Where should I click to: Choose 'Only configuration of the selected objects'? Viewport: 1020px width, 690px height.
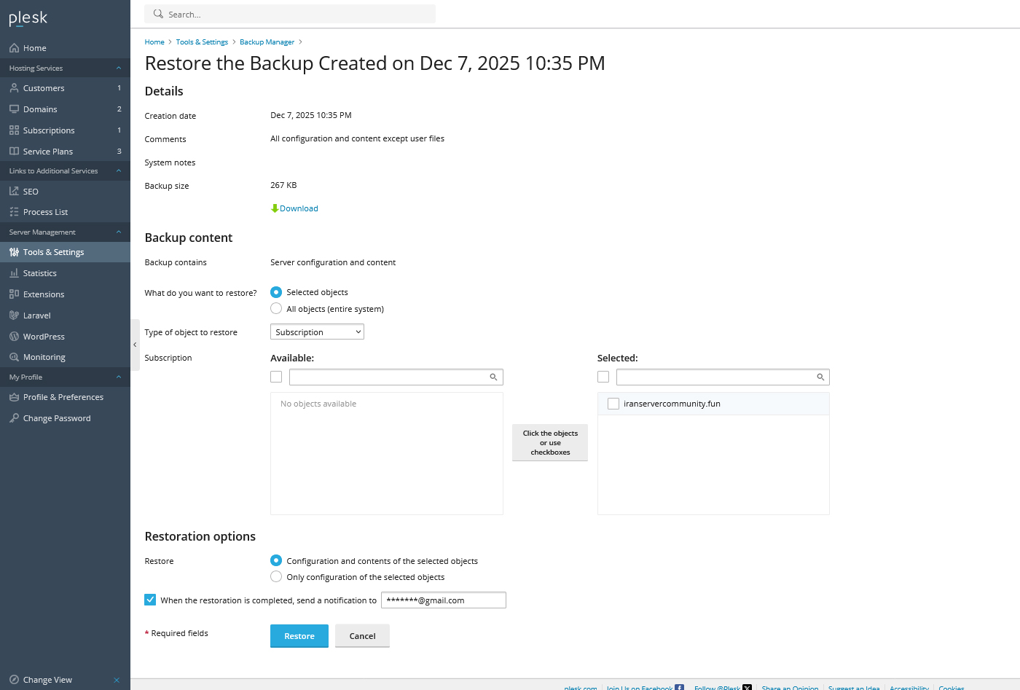[x=276, y=576]
